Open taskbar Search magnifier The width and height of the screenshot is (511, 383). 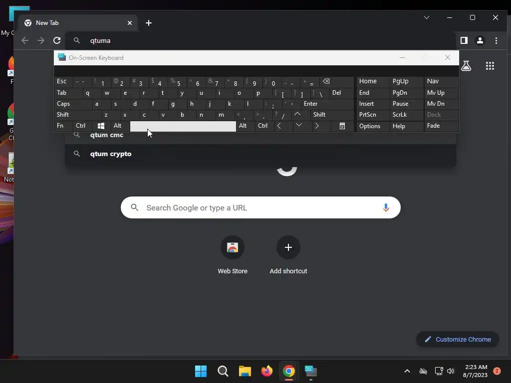pyautogui.click(x=223, y=371)
